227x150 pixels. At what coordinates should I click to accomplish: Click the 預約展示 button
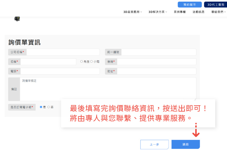(190, 5)
